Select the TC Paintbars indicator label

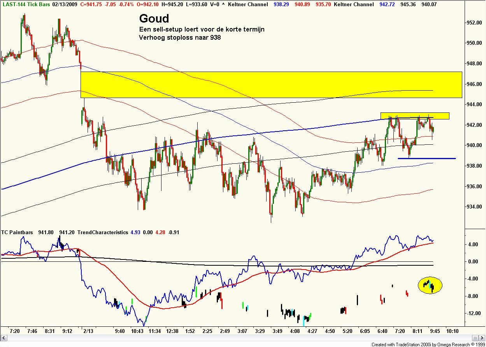coord(18,232)
